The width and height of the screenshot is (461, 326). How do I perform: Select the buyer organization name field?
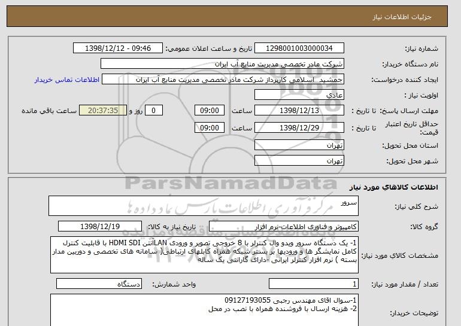pyautogui.click(x=222, y=64)
